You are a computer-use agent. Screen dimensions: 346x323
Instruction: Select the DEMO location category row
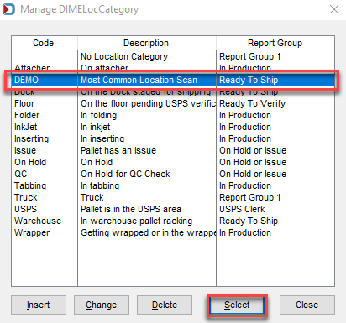(173, 80)
